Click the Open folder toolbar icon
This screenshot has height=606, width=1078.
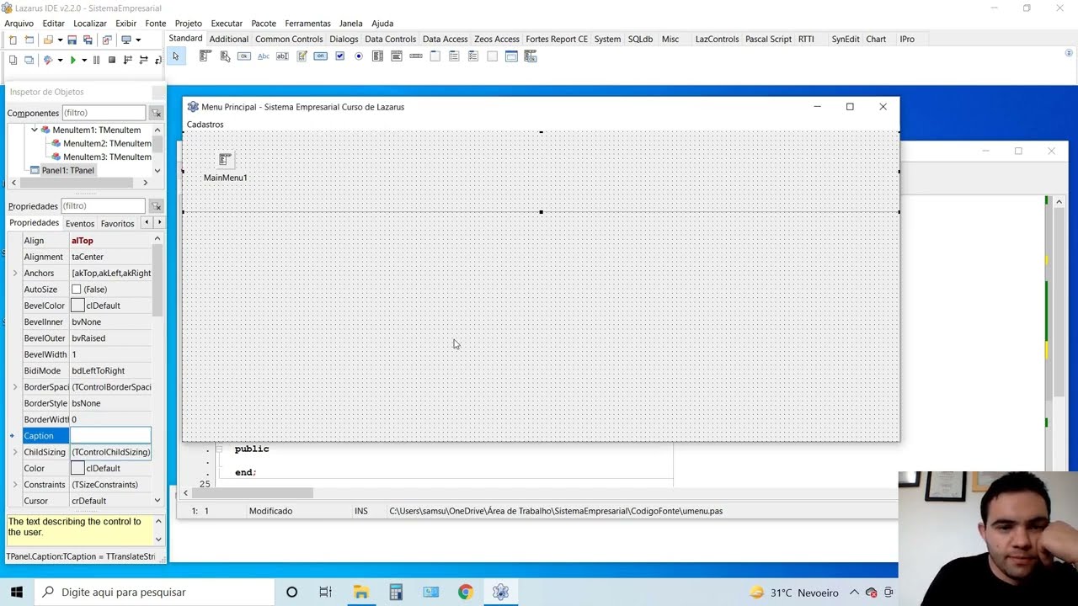click(x=47, y=40)
